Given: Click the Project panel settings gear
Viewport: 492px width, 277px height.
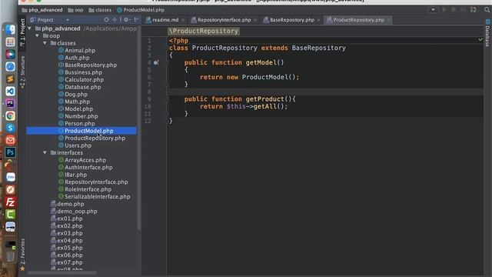Looking at the screenshot, I should click(126, 19).
